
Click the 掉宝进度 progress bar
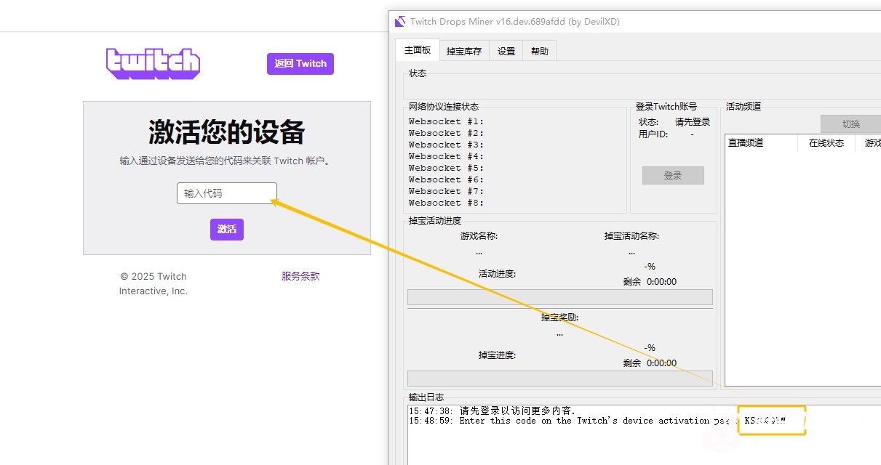tap(560, 379)
